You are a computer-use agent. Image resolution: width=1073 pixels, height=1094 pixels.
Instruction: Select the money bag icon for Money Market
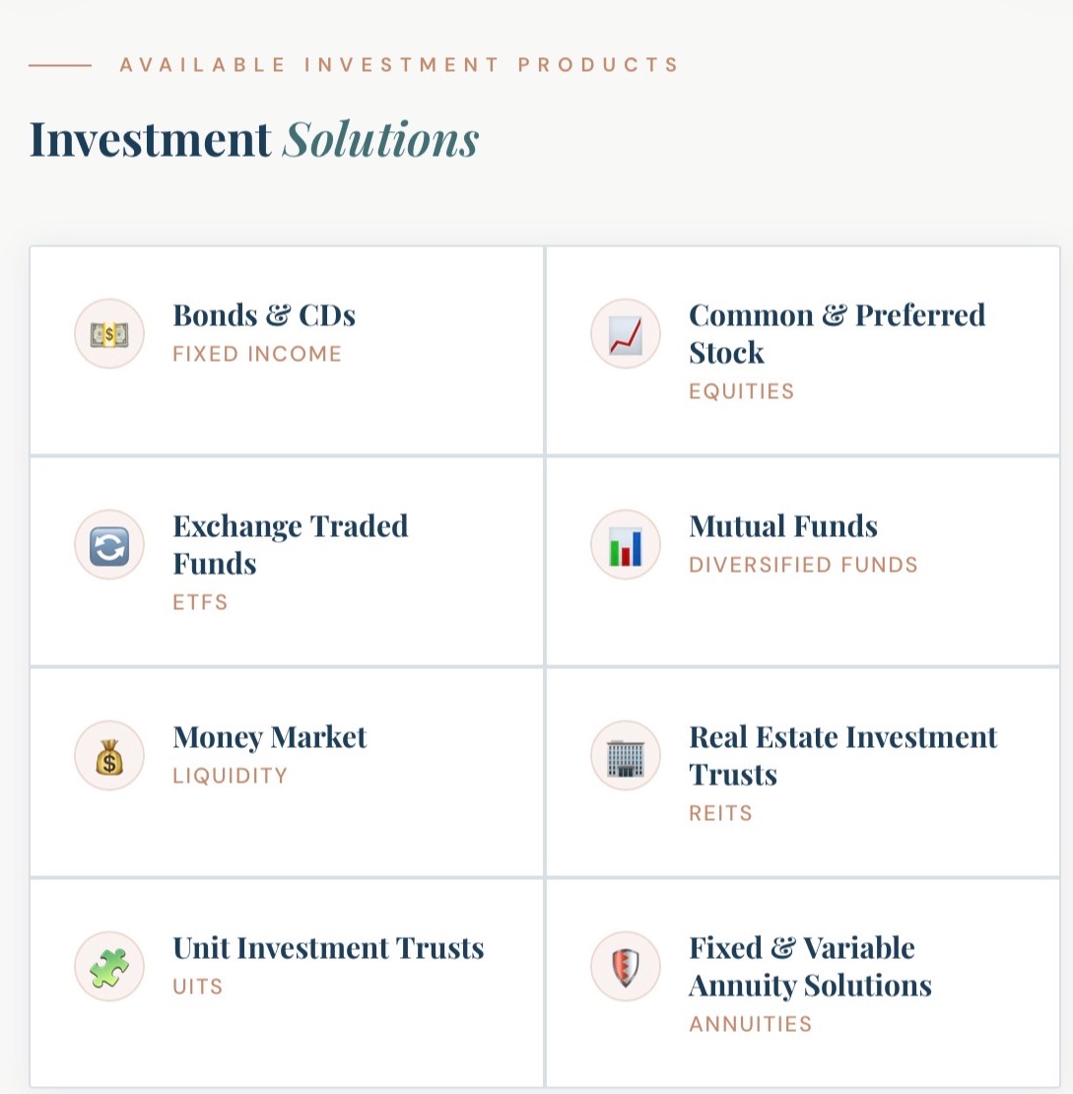pos(109,756)
